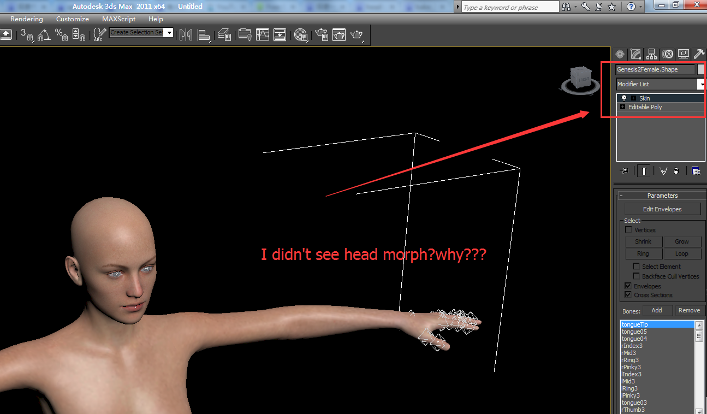This screenshot has height=414, width=707.
Task: Click the search binoculars icon
Action: pos(566,7)
